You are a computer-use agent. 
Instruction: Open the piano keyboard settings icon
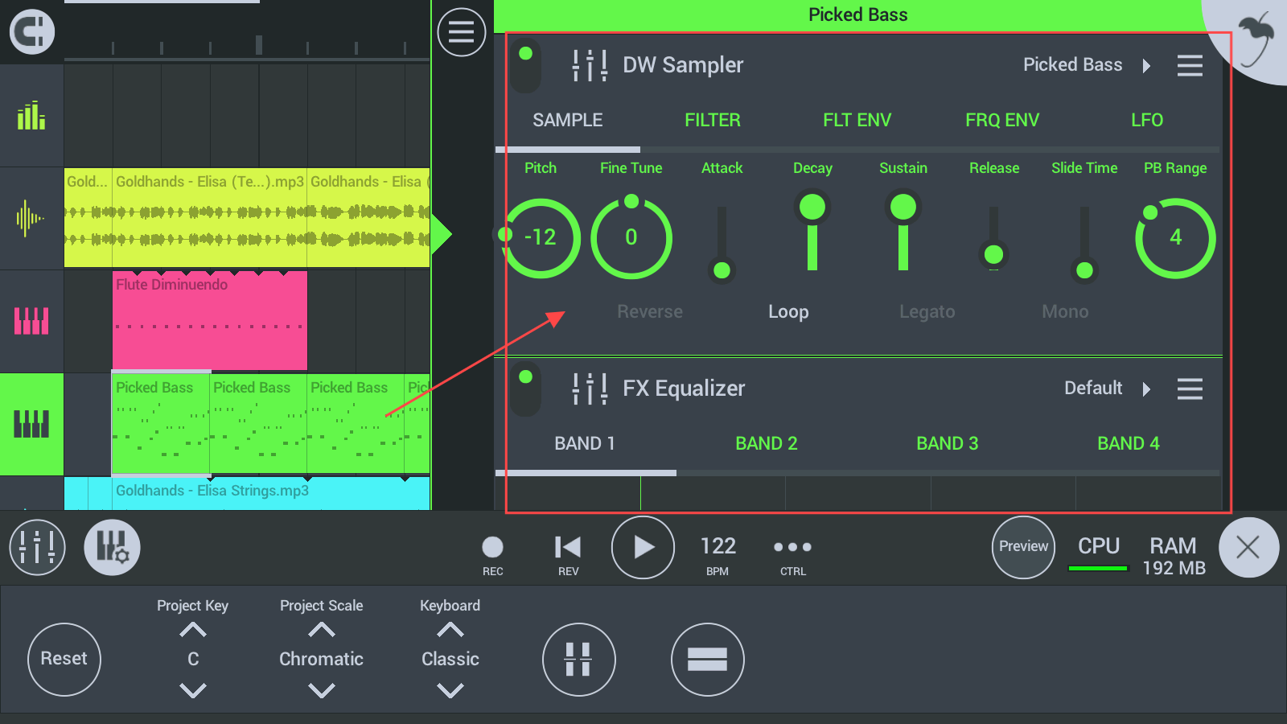112,548
